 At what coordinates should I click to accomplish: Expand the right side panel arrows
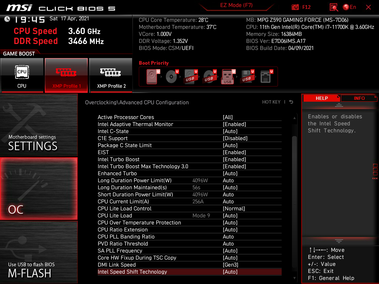pos(375,179)
